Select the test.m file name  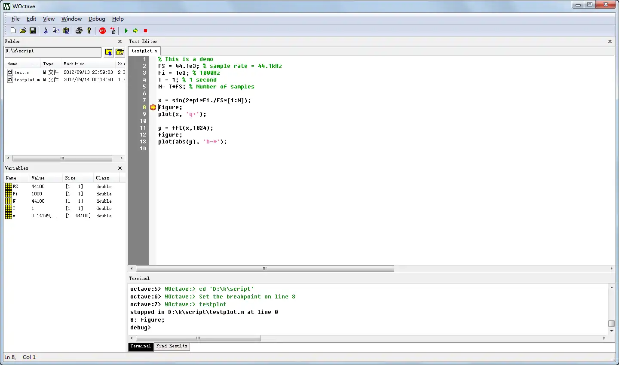(21, 72)
